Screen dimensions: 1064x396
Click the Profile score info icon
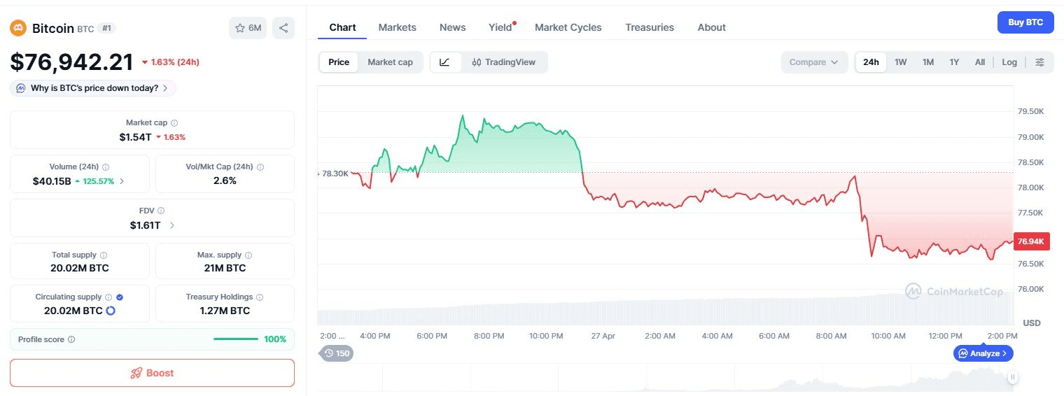point(71,340)
